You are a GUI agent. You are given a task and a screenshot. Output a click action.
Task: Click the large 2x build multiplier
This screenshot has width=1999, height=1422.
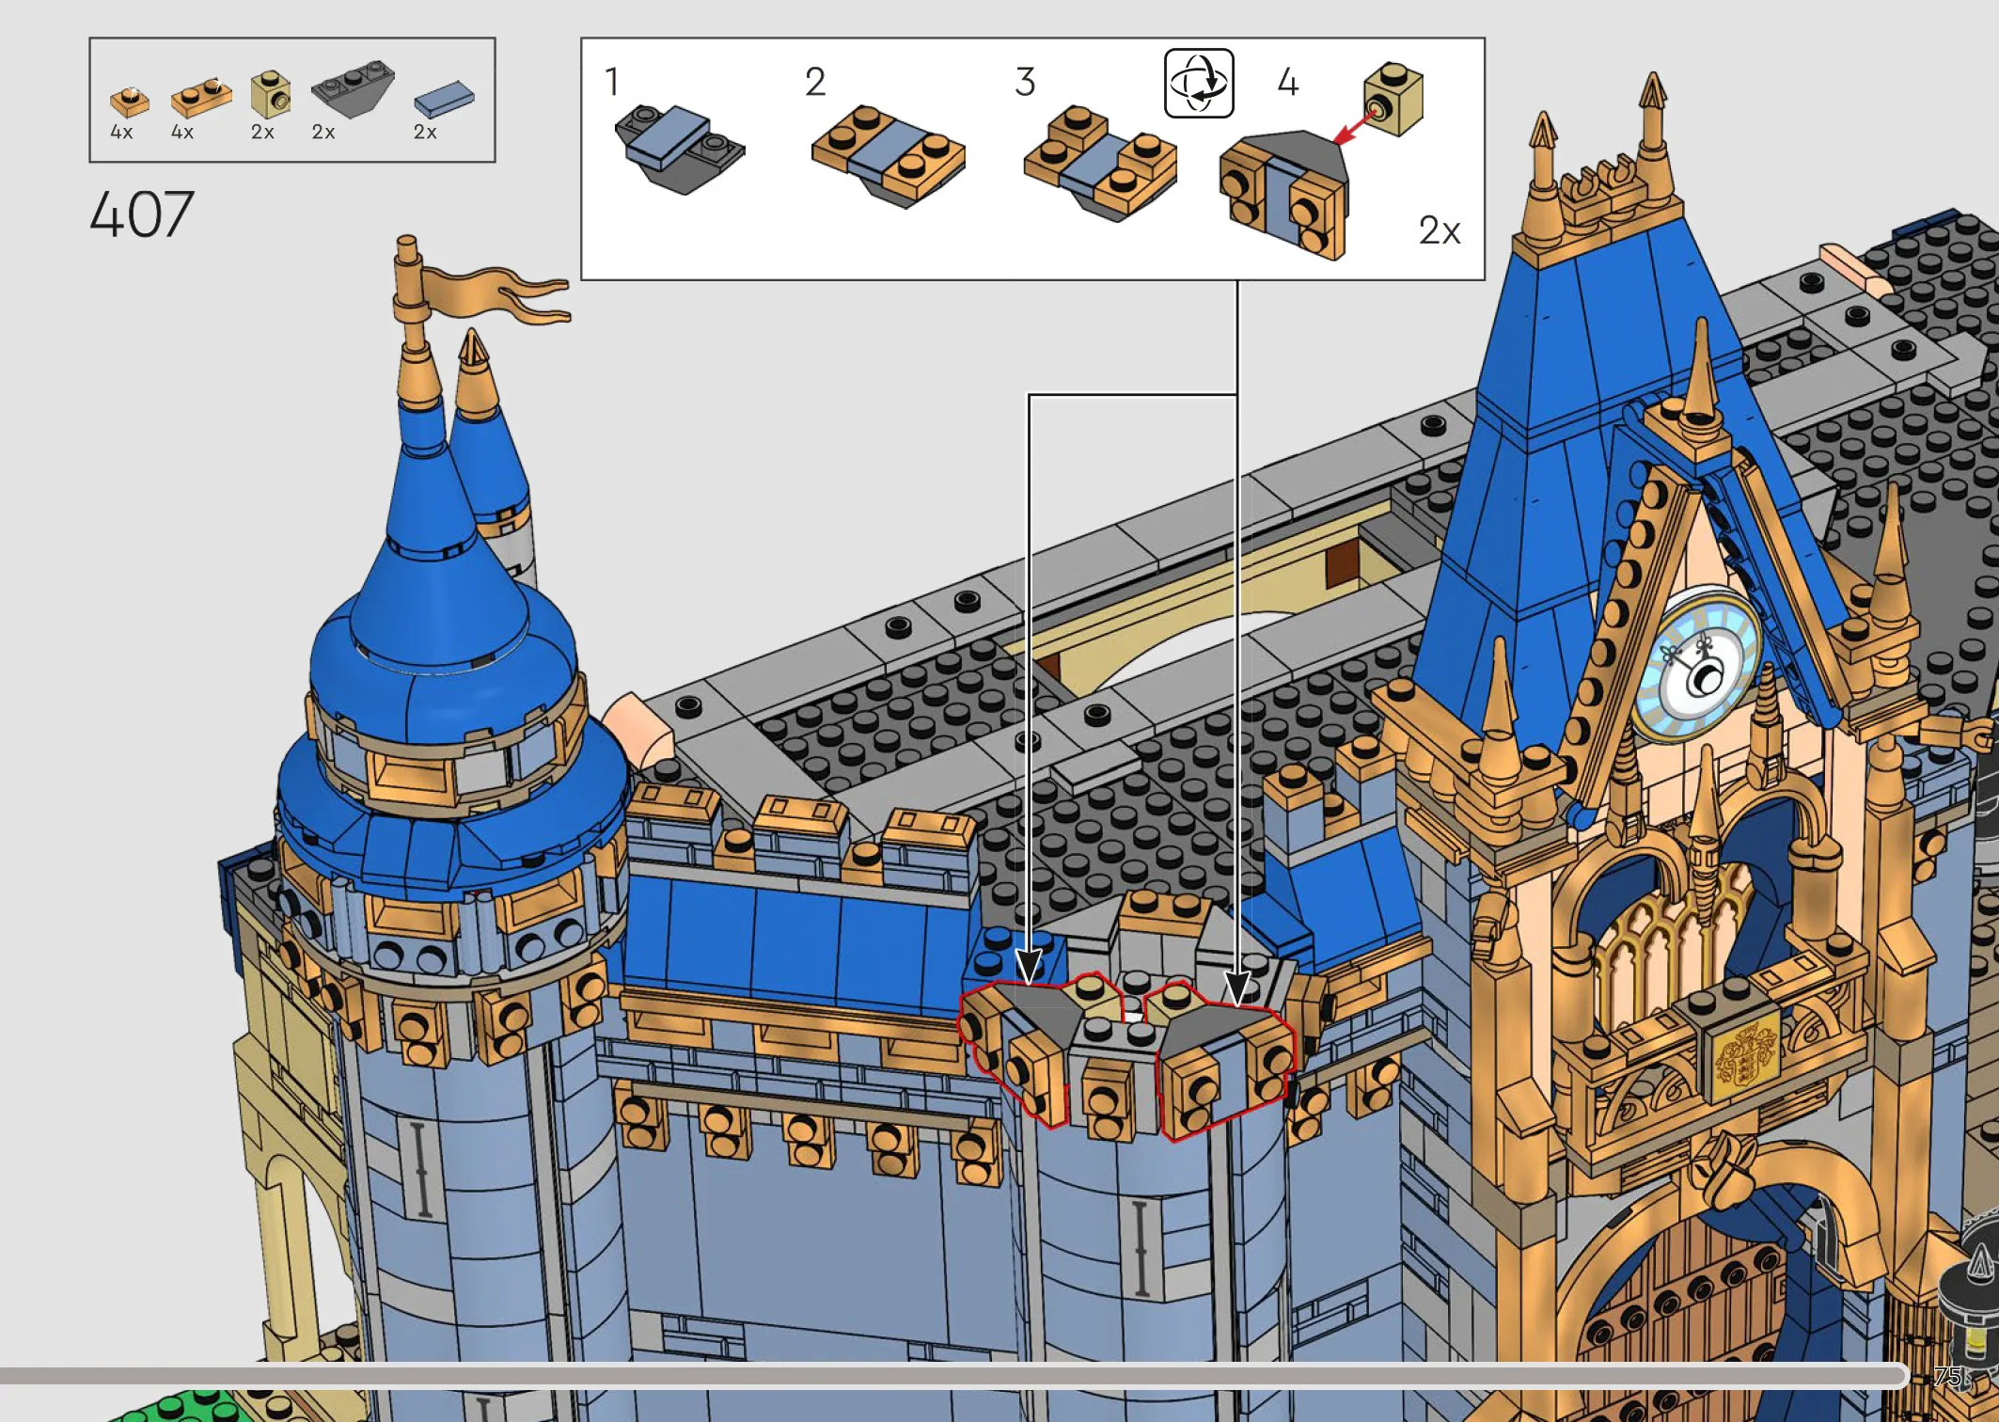1440,230
